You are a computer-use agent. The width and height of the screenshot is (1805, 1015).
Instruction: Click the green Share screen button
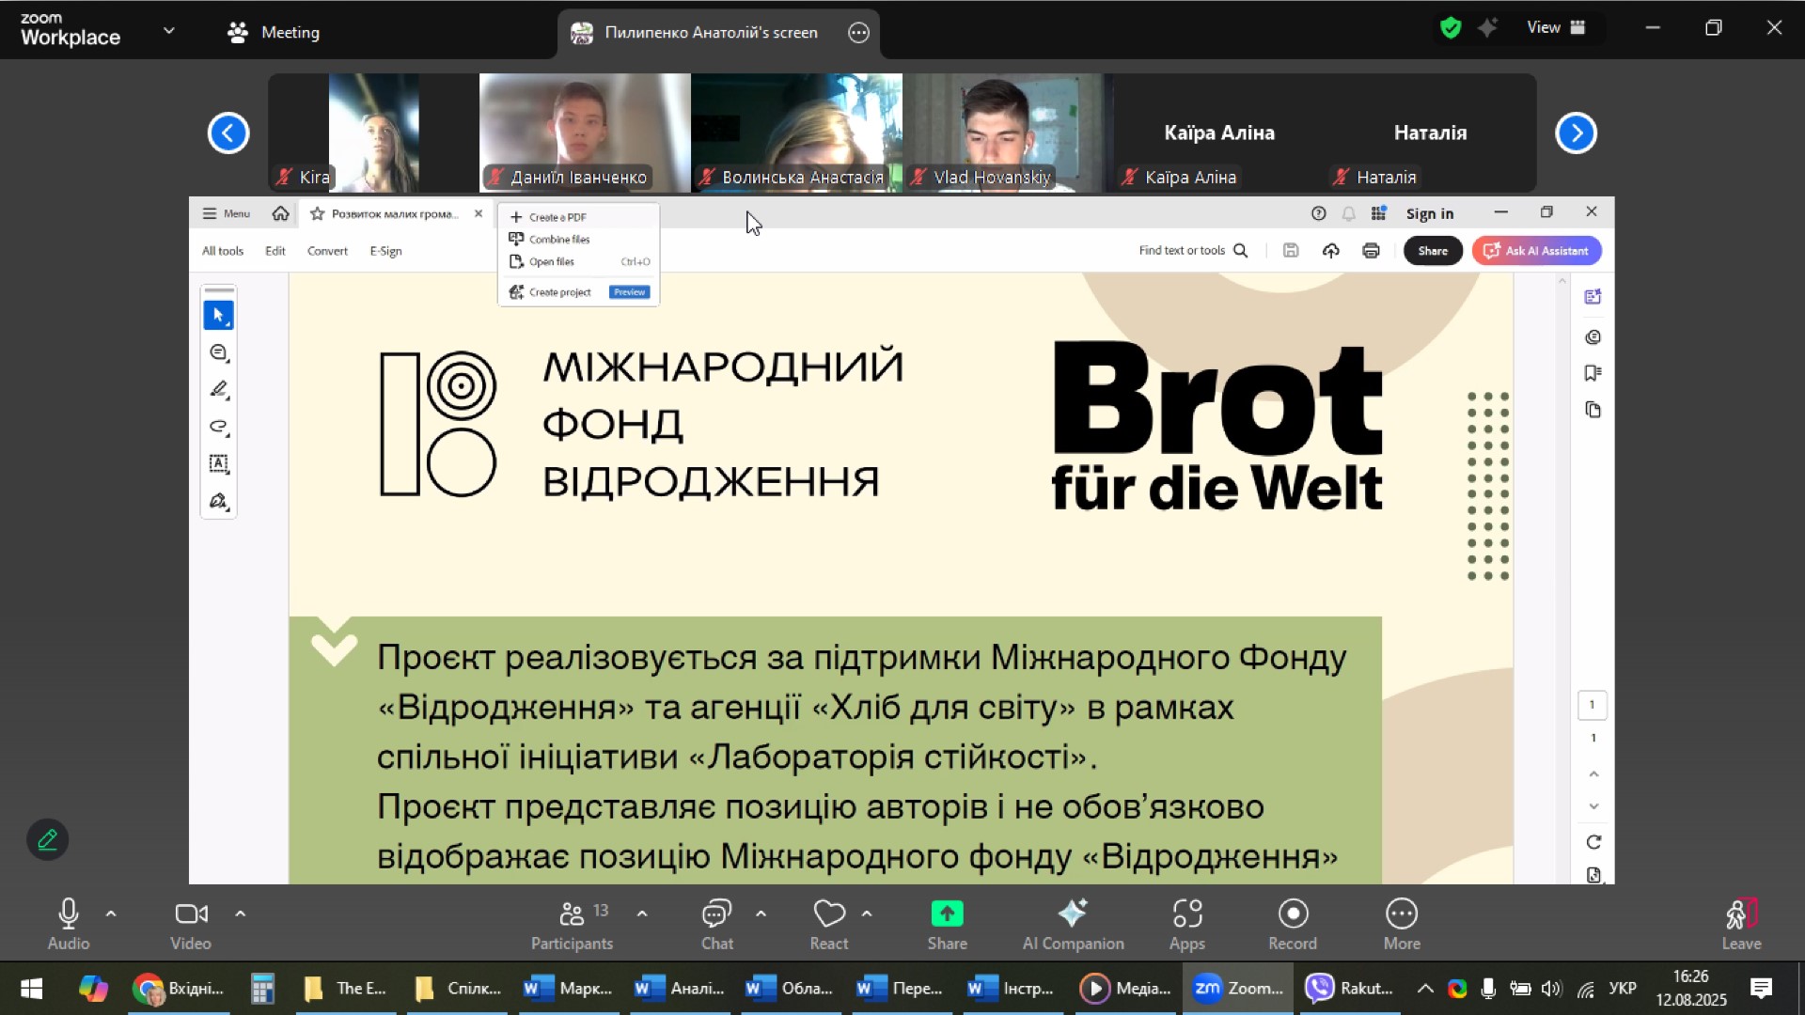click(947, 924)
